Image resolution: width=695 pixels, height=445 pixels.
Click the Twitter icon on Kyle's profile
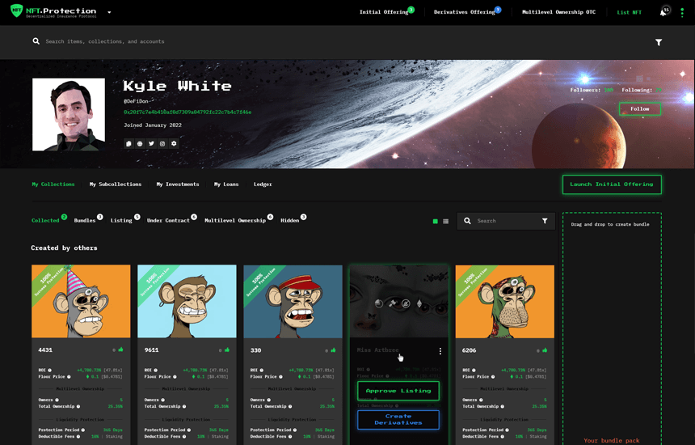click(x=151, y=144)
